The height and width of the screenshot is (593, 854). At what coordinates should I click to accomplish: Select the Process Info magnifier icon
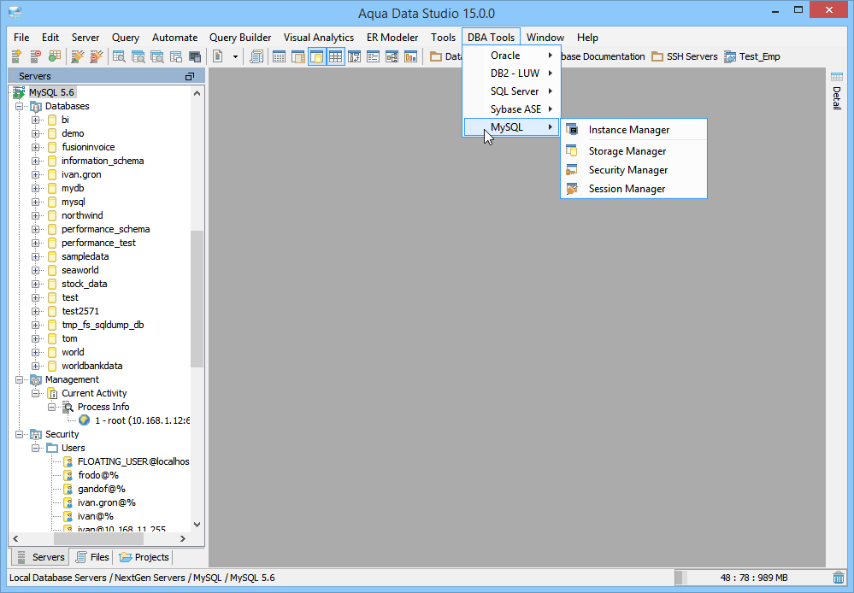click(x=68, y=407)
